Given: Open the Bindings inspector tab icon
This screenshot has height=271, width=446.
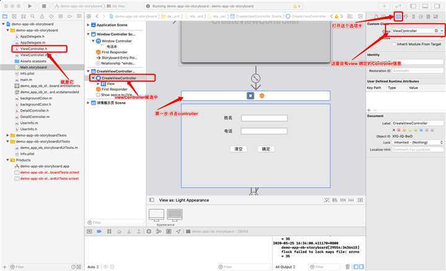Looking at the screenshot, I should 428,17.
